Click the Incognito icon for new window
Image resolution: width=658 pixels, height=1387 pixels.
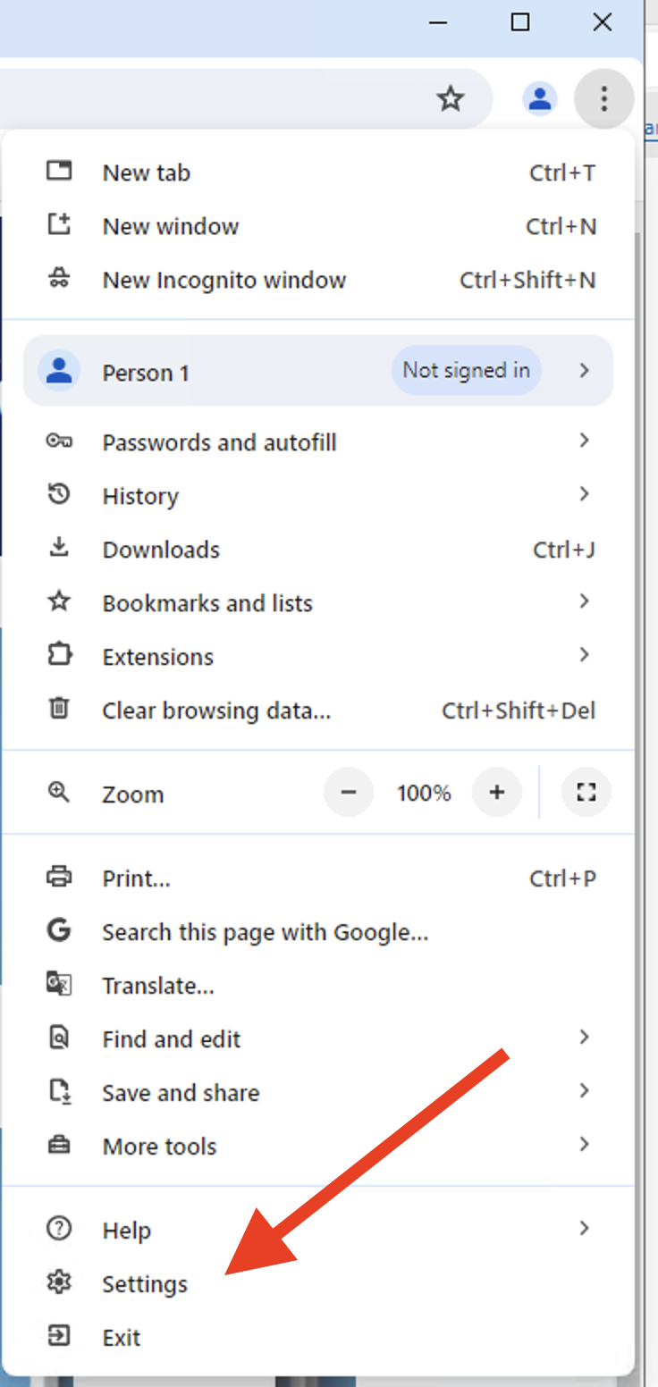(x=59, y=280)
